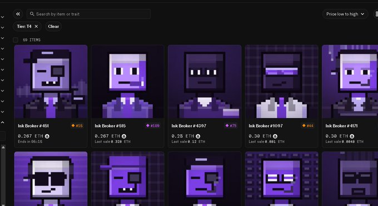
Task: Open the Ink Broker #515 title link
Action: click(110, 126)
